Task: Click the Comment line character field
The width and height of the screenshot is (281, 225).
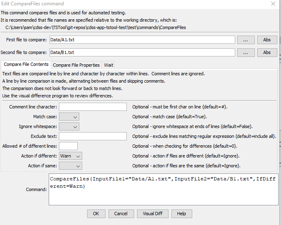Action: pyautogui.click(x=93, y=107)
